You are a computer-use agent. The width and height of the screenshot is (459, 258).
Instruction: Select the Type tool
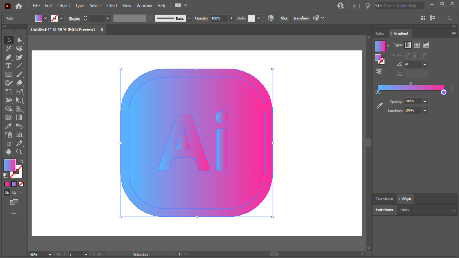[x=9, y=65]
